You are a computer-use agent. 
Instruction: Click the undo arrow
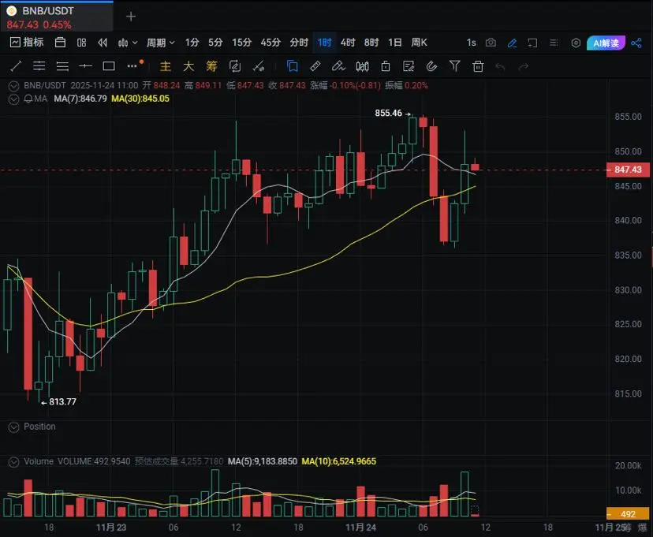click(500, 66)
